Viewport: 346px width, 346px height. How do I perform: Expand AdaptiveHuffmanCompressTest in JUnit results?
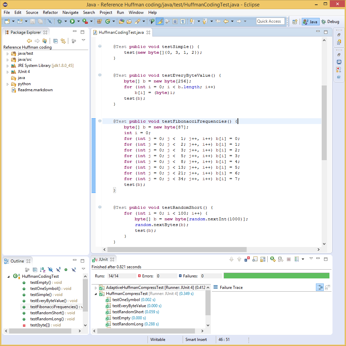[96, 288]
